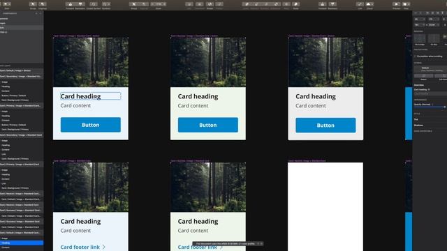Click the Flatten toolbar icon
The width and height of the screenshot is (447, 251).
click(x=219, y=4)
